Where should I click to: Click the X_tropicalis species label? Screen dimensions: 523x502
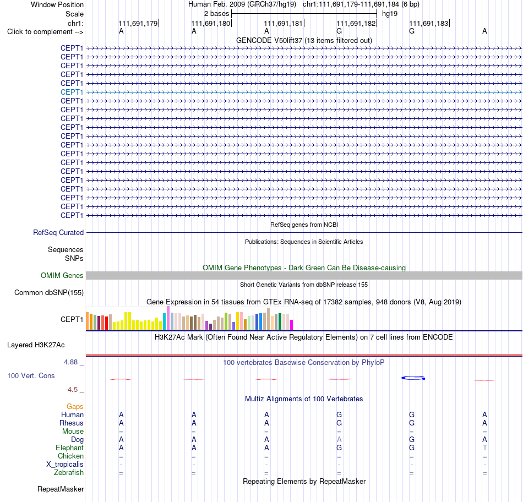click(x=65, y=465)
